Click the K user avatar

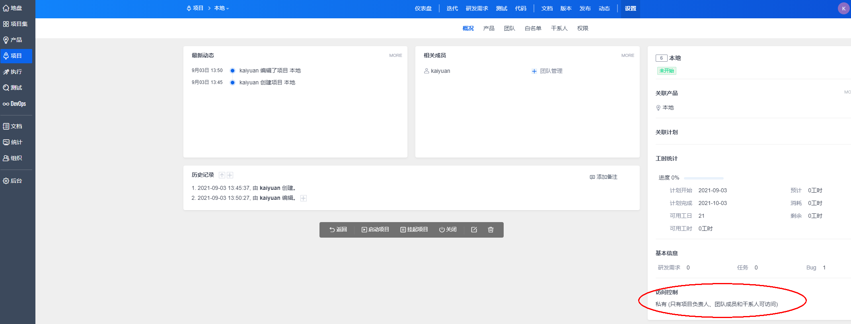[843, 8]
